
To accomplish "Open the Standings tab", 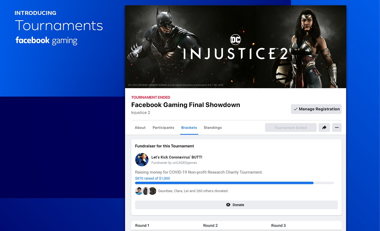I will coord(212,128).
